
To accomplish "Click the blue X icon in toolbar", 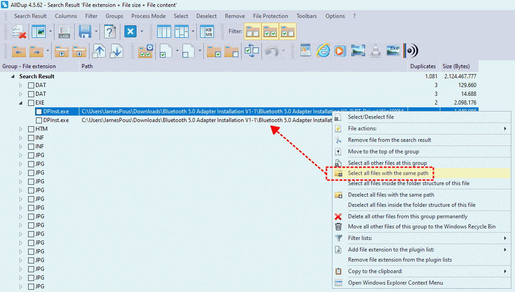I will [x=130, y=32].
